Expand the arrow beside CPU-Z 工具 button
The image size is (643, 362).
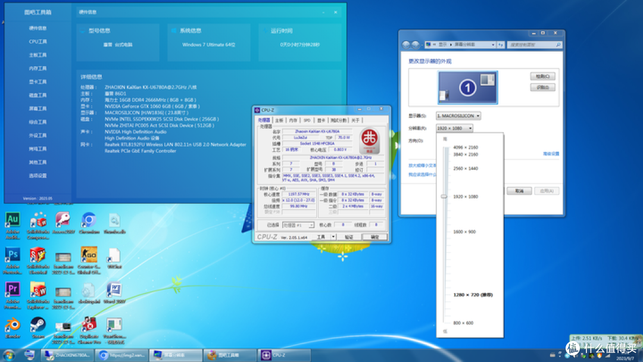click(x=333, y=237)
